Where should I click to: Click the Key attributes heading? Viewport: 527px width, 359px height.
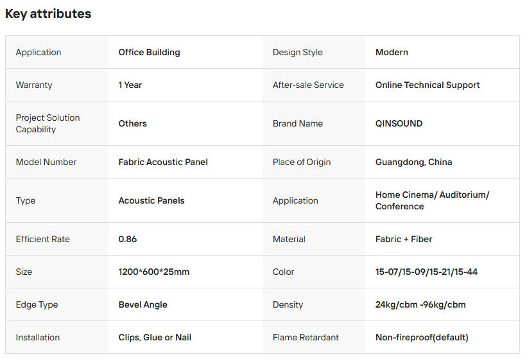(x=48, y=14)
